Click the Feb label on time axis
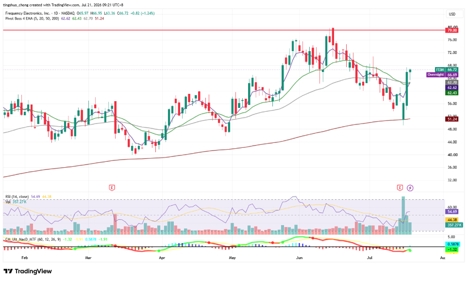The height and width of the screenshot is (281, 469). (x=25, y=258)
